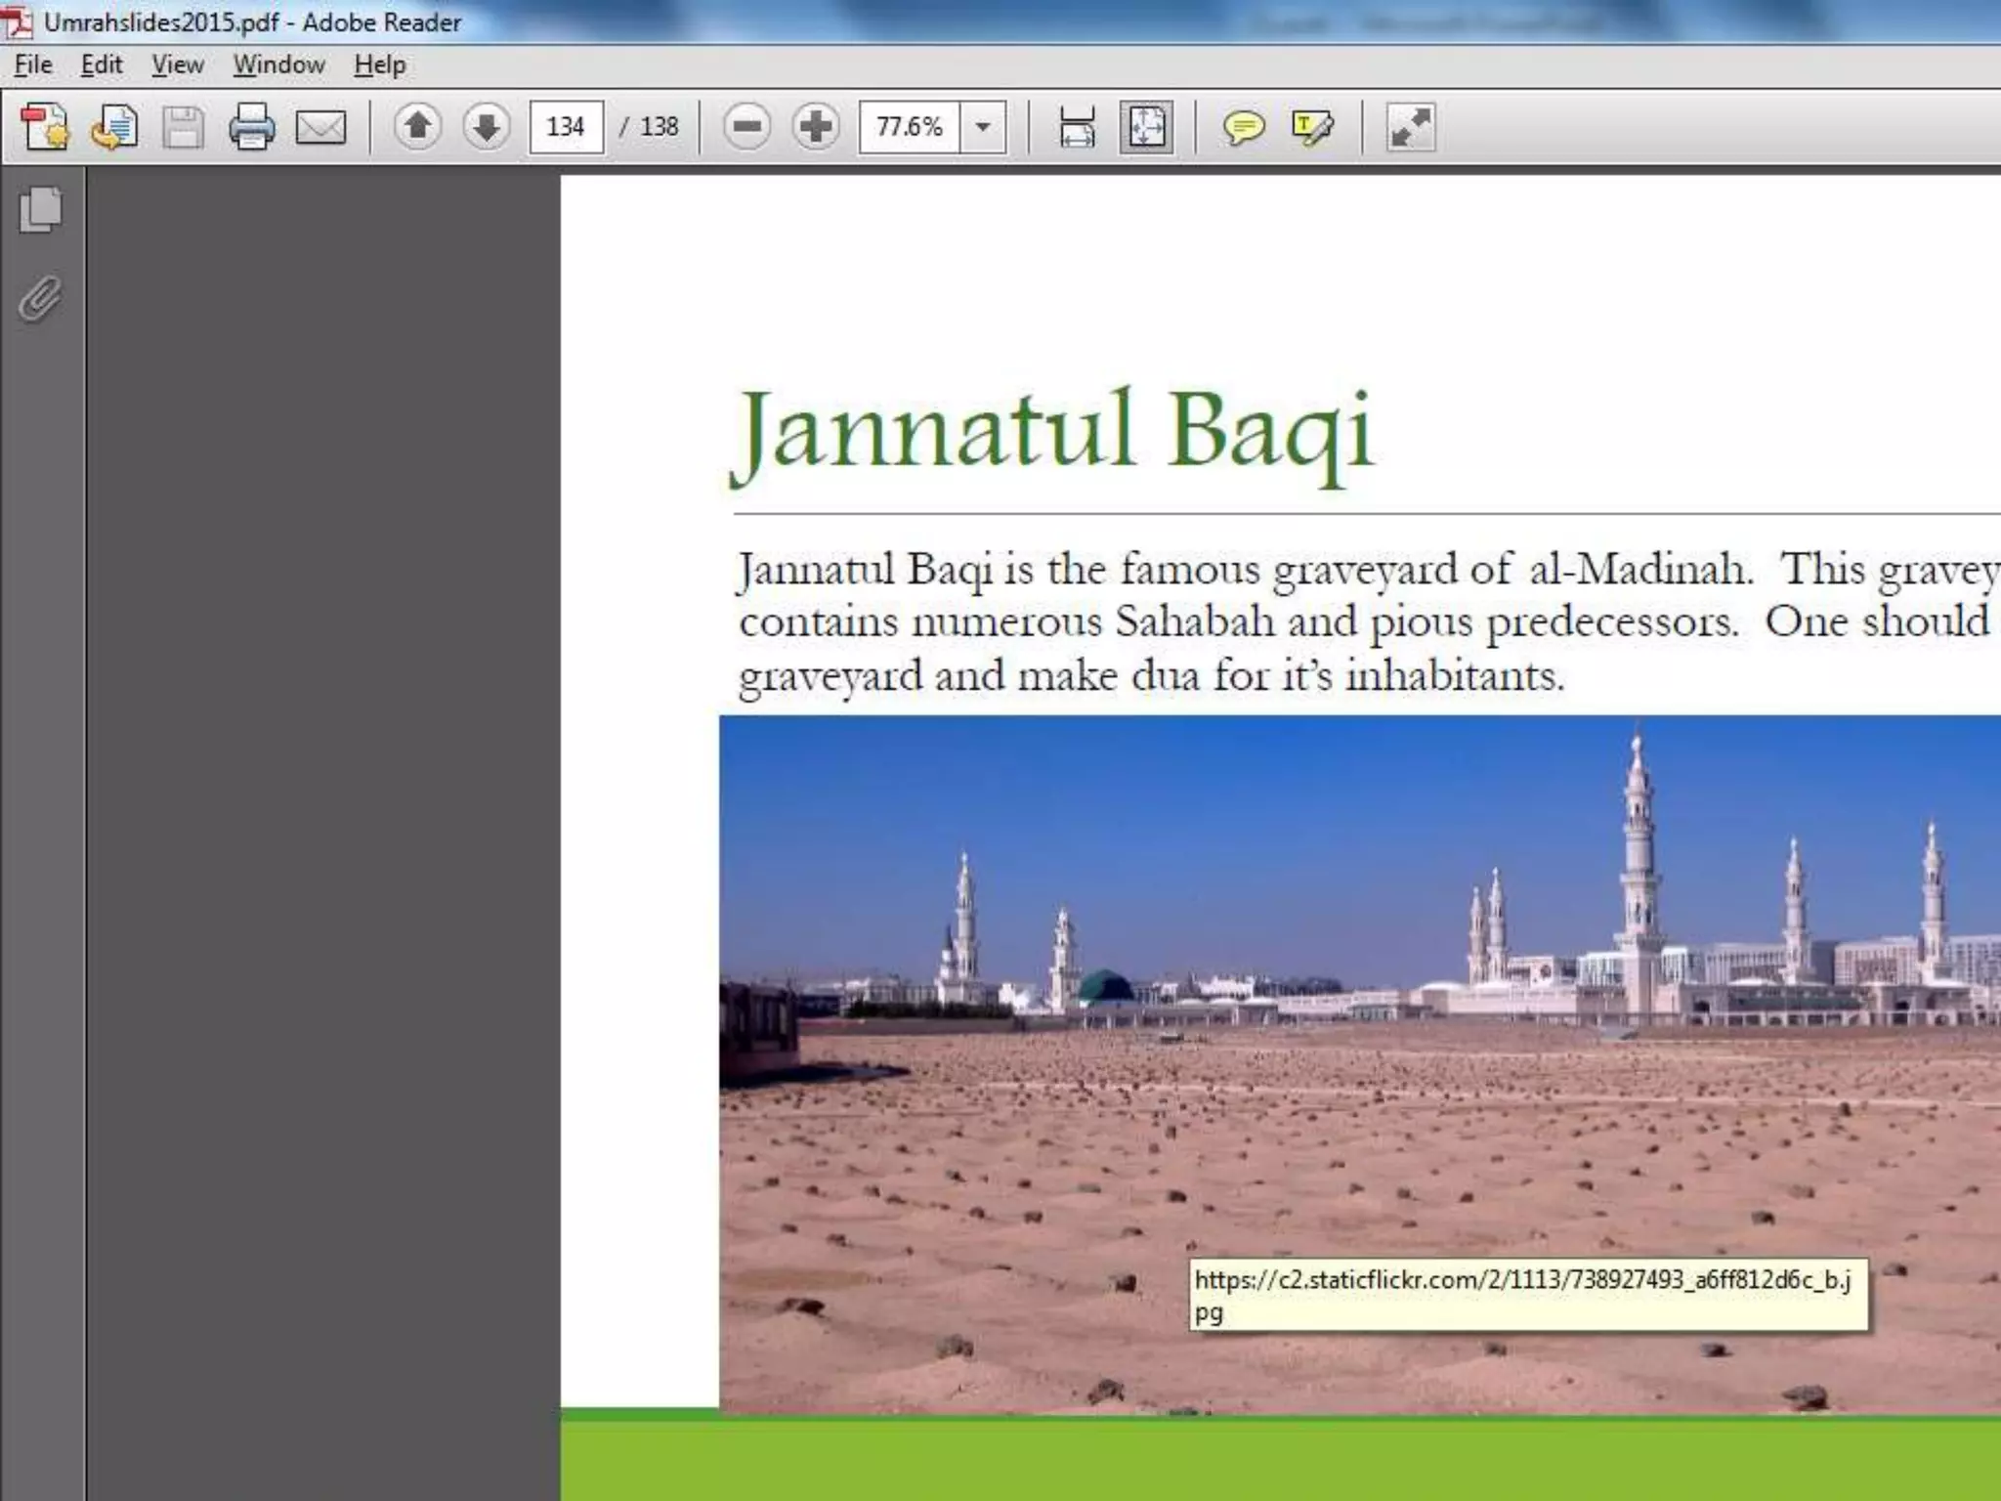Select the Highlight text tool
Screen dimensions: 2001x1501
pyautogui.click(x=1311, y=127)
